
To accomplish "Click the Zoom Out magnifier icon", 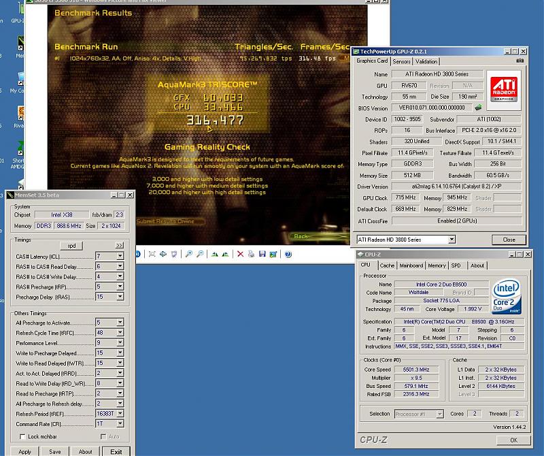I will click(x=200, y=255).
